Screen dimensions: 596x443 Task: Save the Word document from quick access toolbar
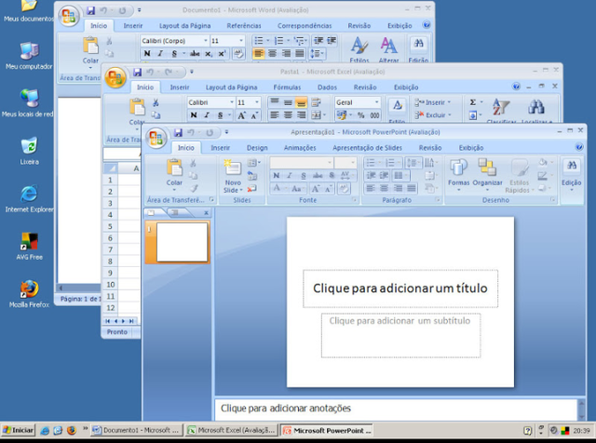pyautogui.click(x=90, y=10)
